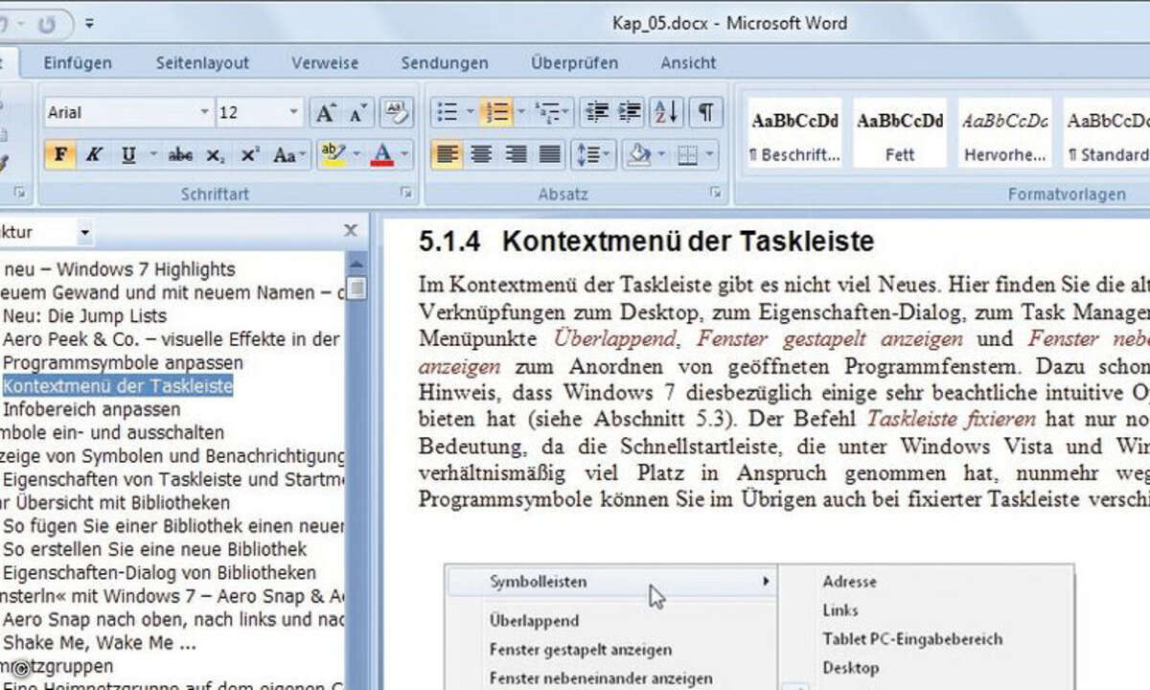Click the Grow Font icon
1150x690 pixels.
(x=326, y=113)
